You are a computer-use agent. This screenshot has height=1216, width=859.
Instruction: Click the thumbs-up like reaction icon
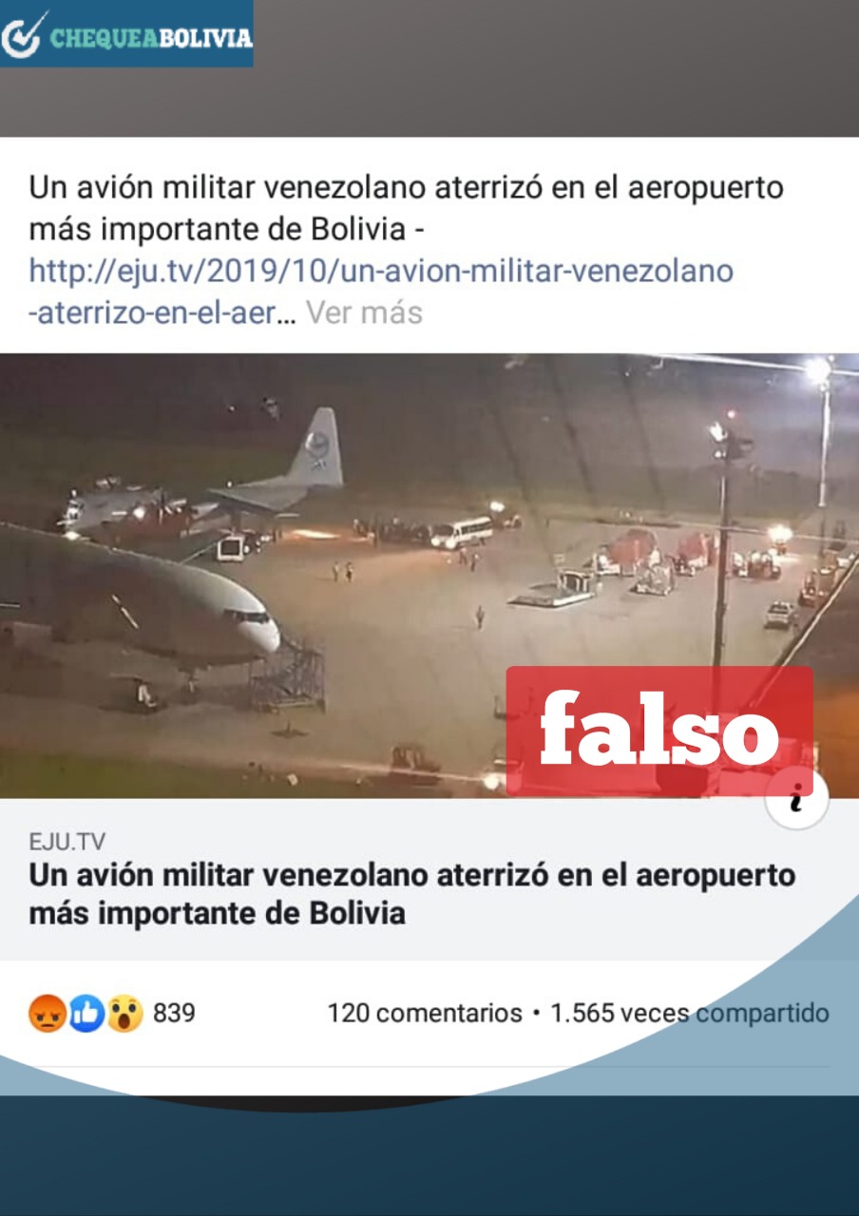86,1014
